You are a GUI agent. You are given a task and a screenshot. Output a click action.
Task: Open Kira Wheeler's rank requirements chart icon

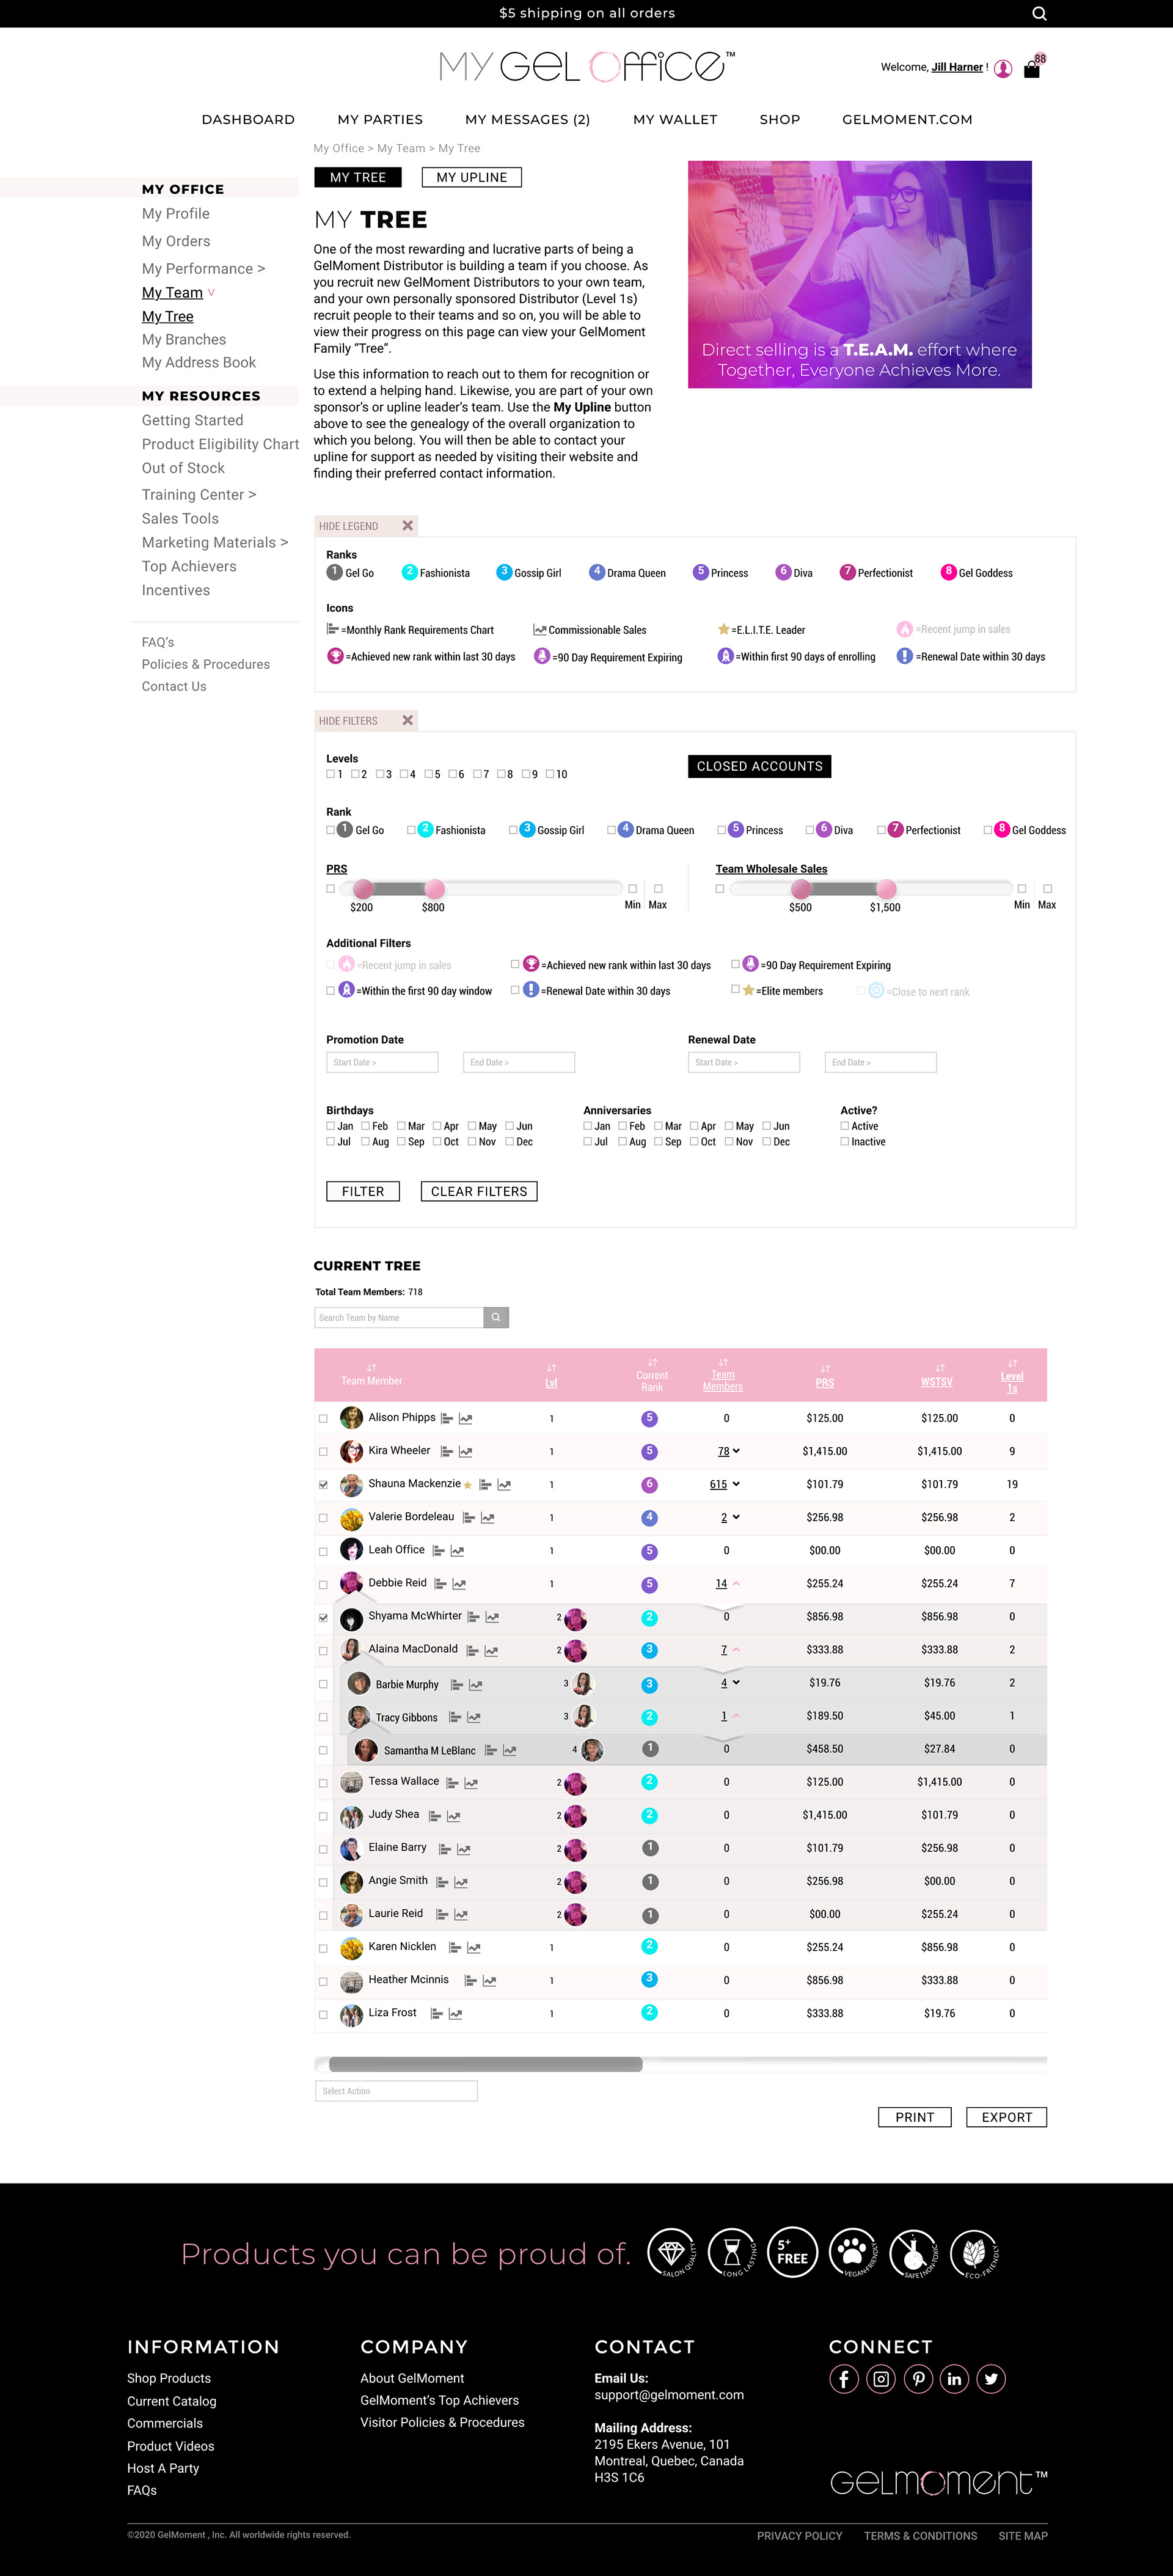pyautogui.click(x=447, y=1451)
